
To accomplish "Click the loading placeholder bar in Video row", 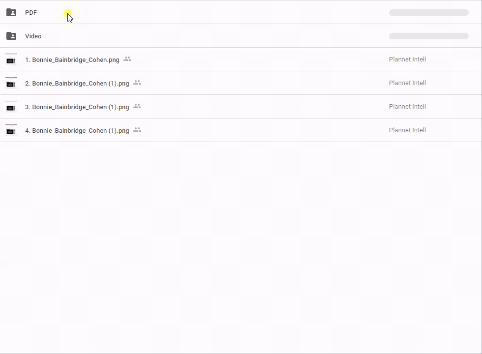I will pyautogui.click(x=428, y=36).
